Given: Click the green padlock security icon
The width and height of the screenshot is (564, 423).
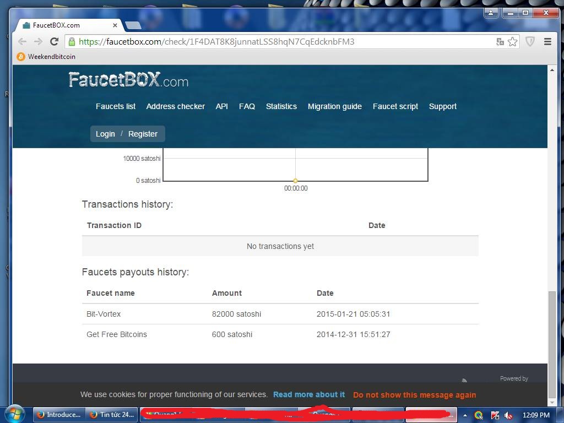Looking at the screenshot, I should click(x=72, y=42).
